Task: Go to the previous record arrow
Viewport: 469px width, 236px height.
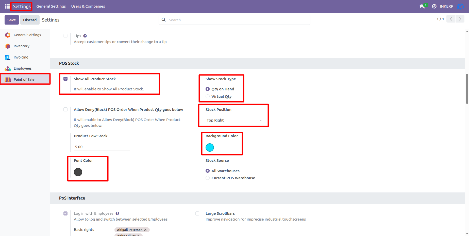Action: click(x=451, y=19)
